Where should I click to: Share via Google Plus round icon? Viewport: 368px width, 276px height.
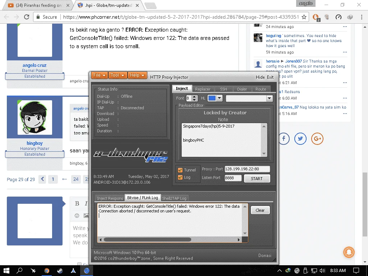tap(317, 138)
